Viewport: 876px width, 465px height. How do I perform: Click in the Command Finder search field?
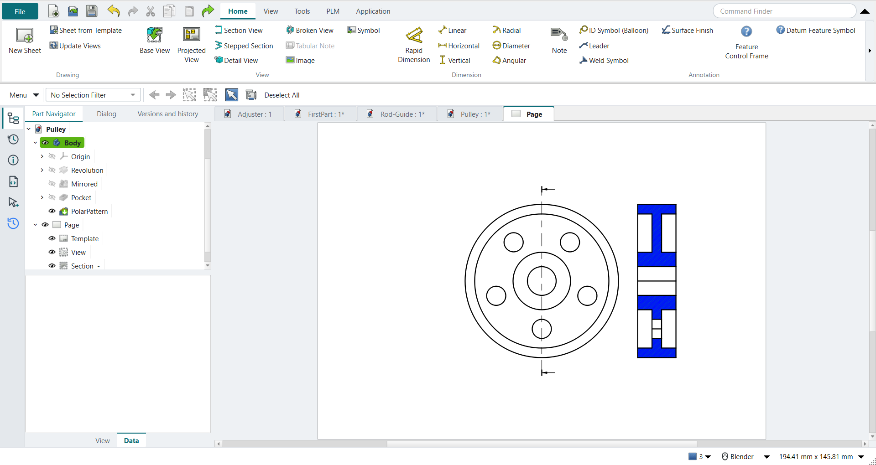784,11
